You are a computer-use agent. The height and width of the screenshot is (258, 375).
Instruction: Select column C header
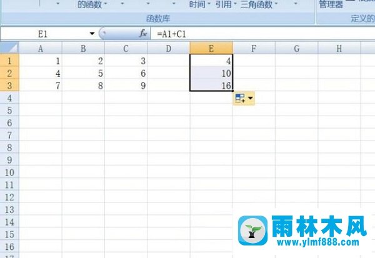(x=126, y=49)
